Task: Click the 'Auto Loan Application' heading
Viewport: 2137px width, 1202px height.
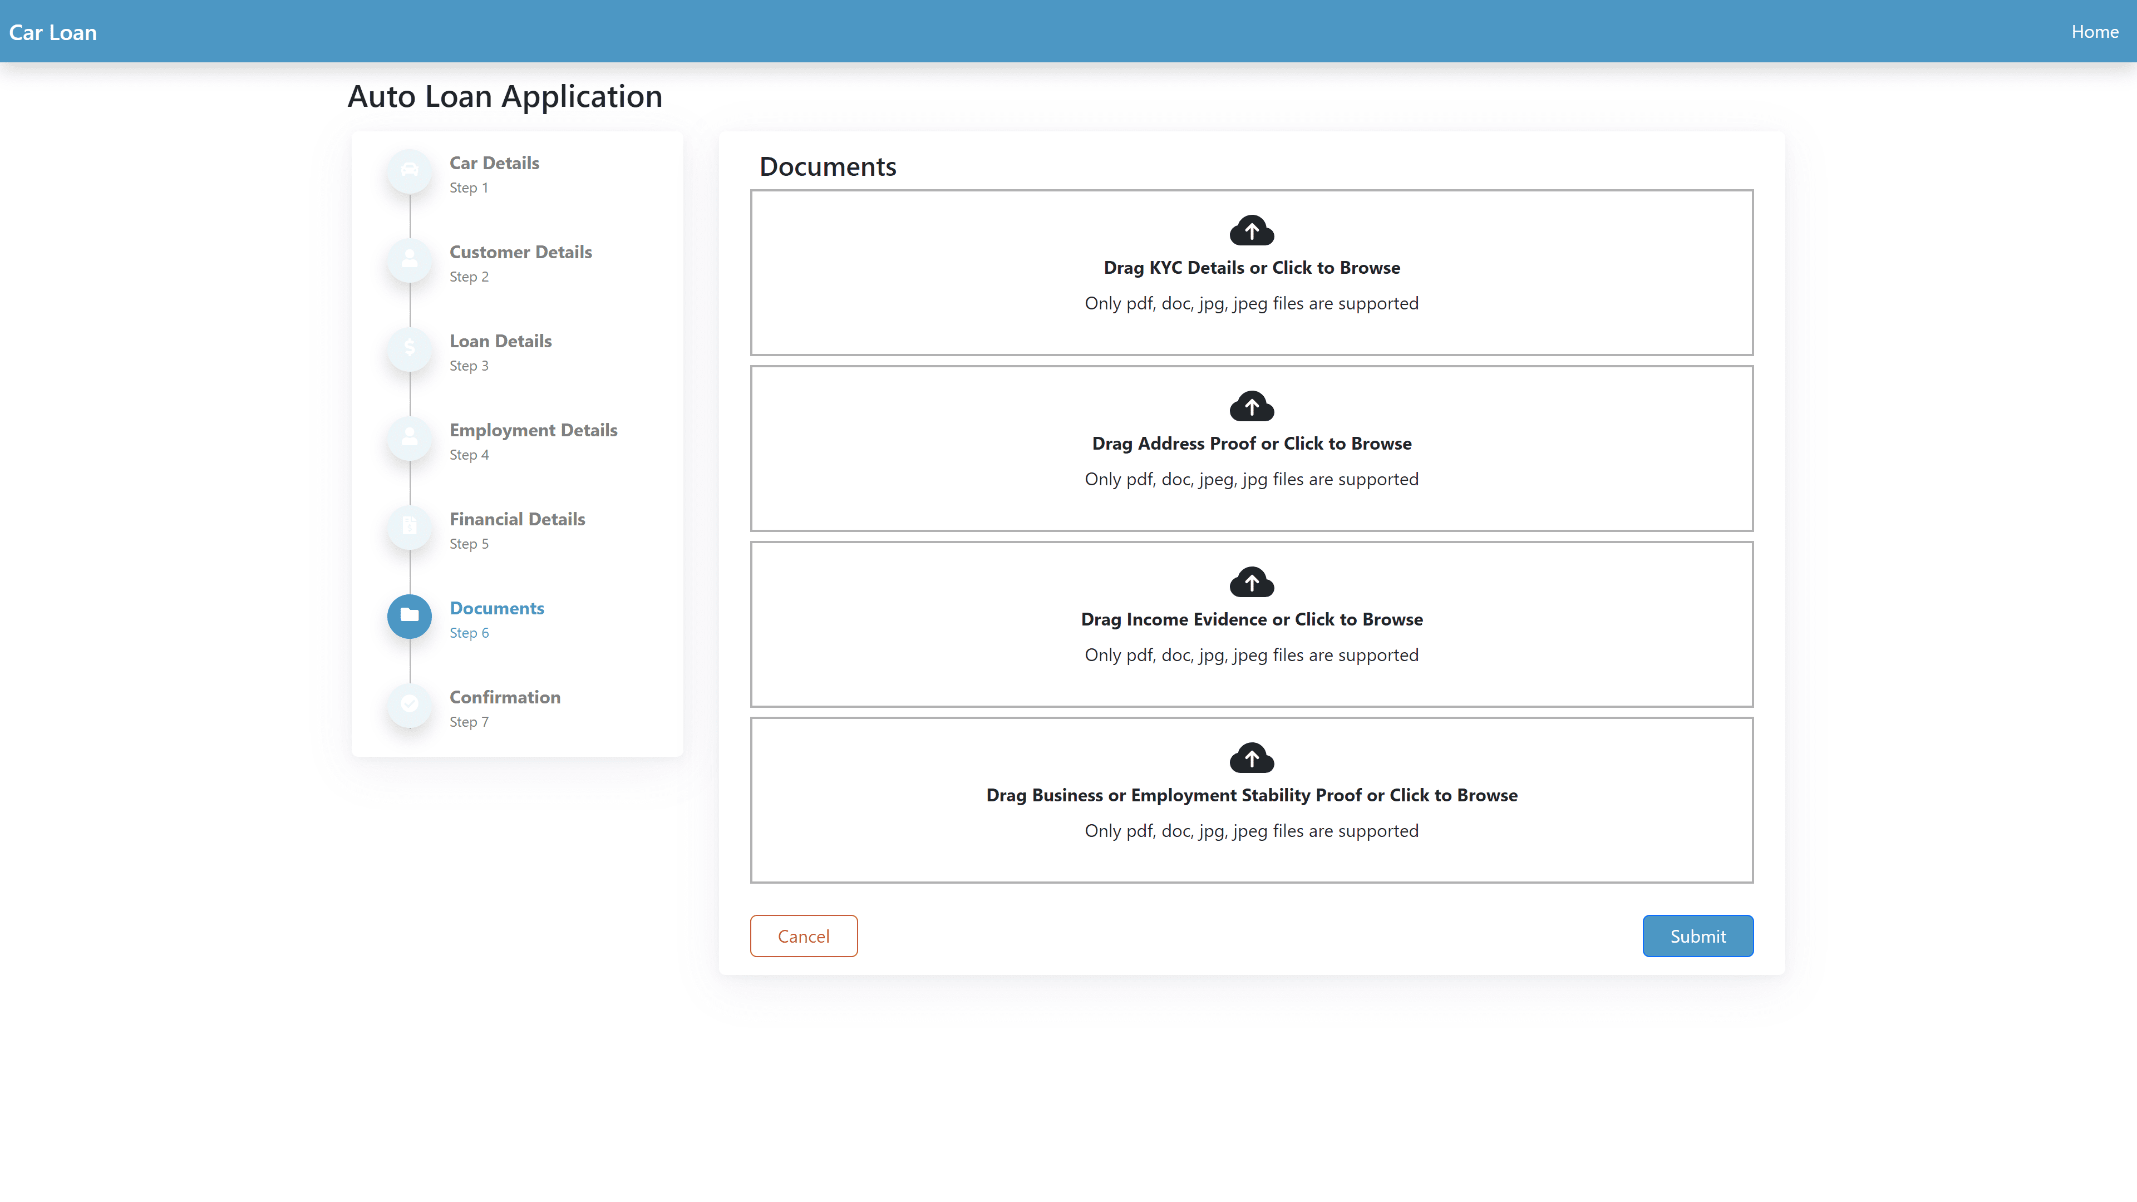Action: [504, 96]
